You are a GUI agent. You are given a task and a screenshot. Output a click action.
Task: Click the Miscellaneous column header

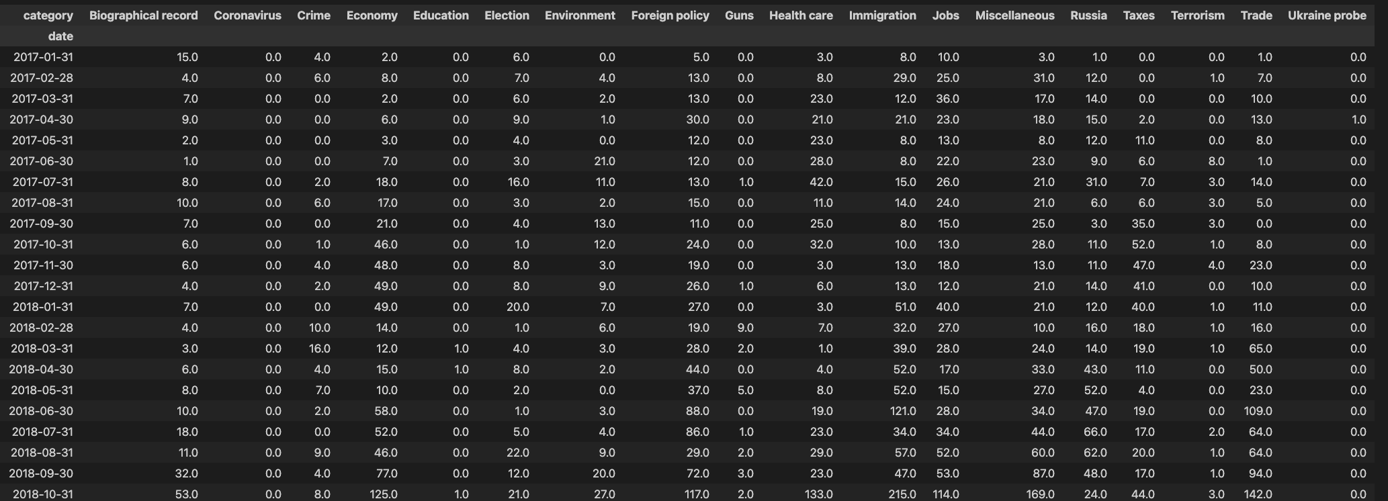click(1014, 15)
